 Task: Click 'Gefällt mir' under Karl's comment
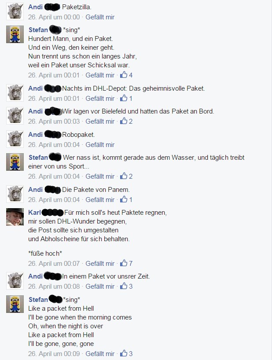100,264
